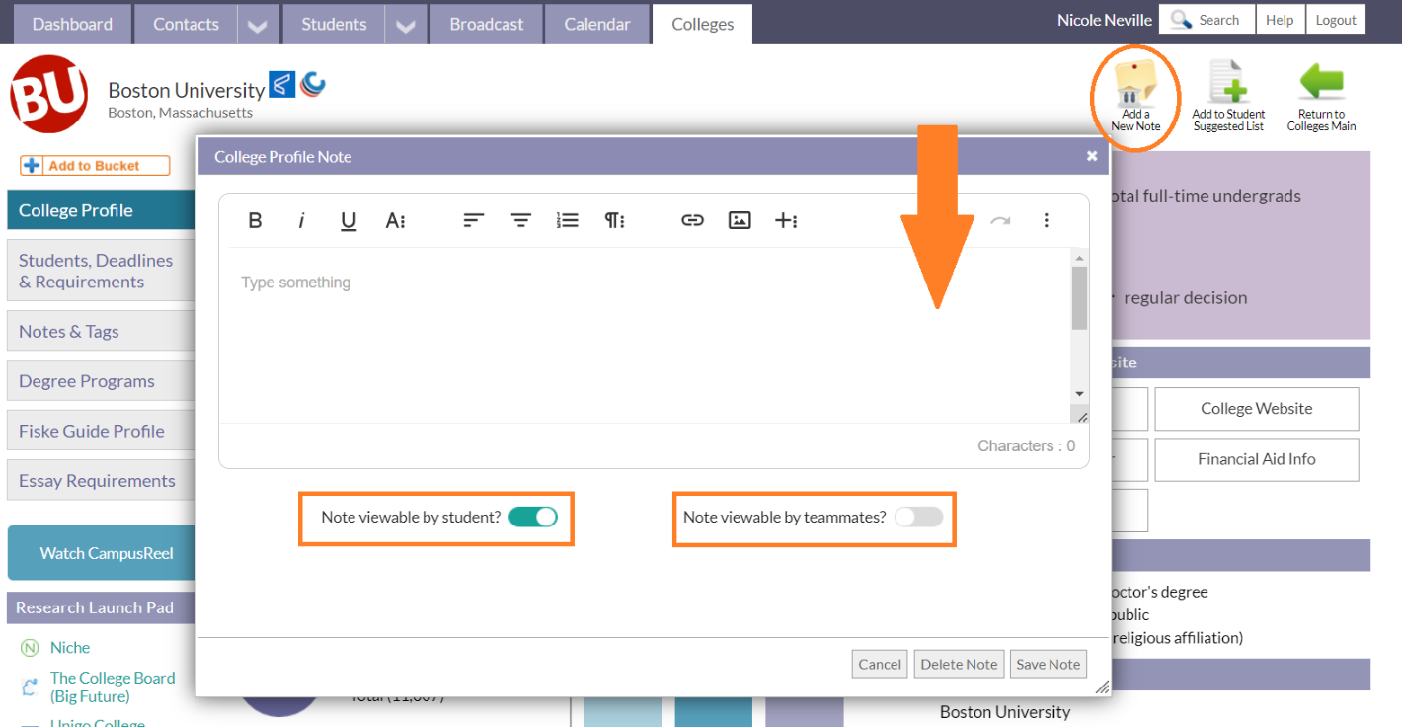The width and height of the screenshot is (1402, 727).
Task: Click the Search button in top bar
Action: point(1207,20)
